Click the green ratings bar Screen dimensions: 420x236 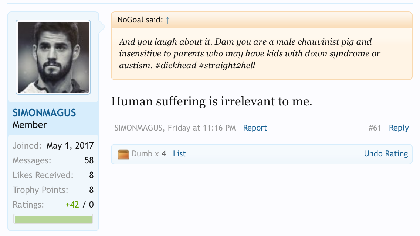(x=53, y=219)
